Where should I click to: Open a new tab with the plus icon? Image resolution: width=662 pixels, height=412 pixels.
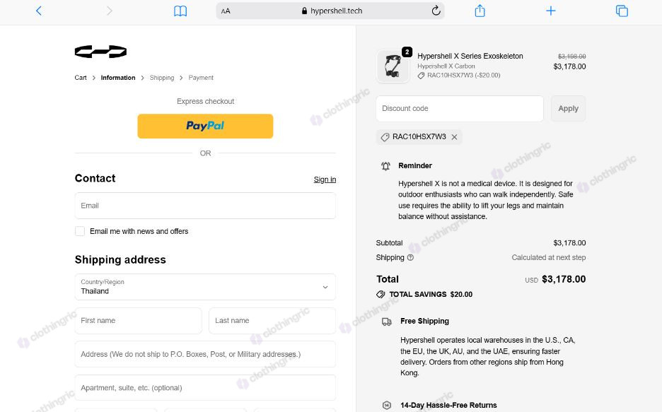tap(550, 11)
